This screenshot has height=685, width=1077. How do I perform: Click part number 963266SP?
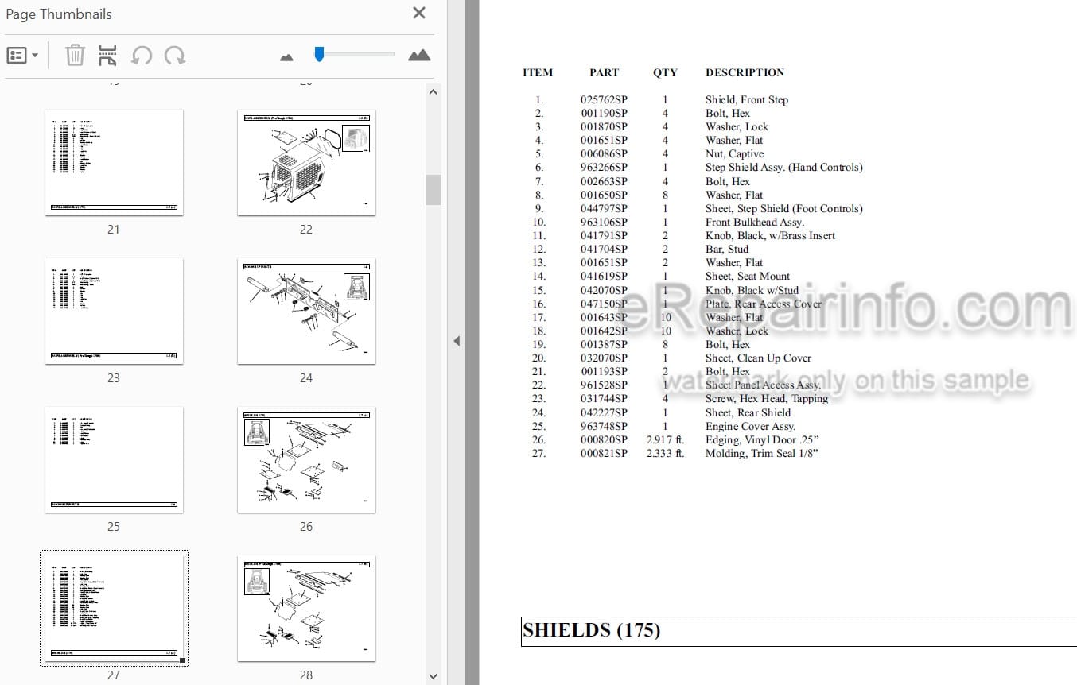point(604,168)
